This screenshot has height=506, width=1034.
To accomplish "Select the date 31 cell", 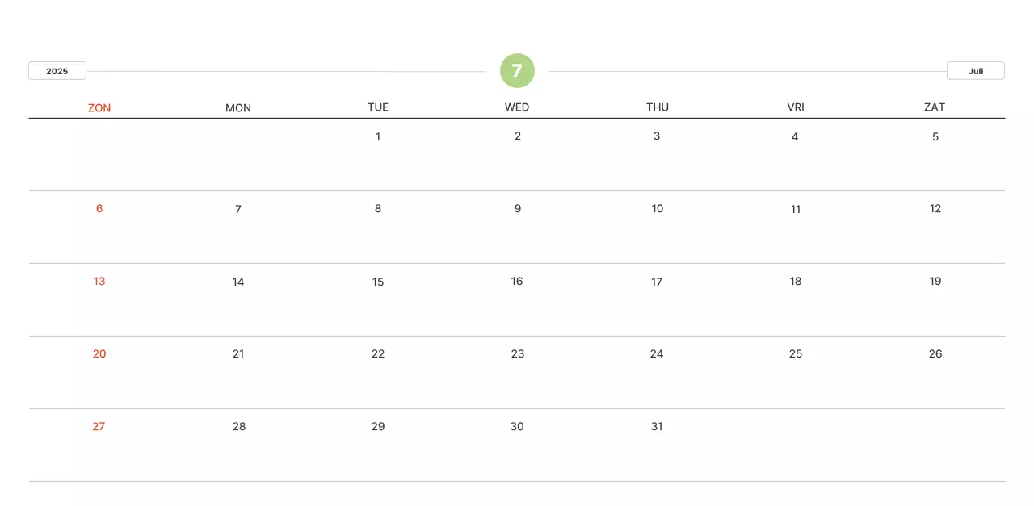I will (x=657, y=427).
